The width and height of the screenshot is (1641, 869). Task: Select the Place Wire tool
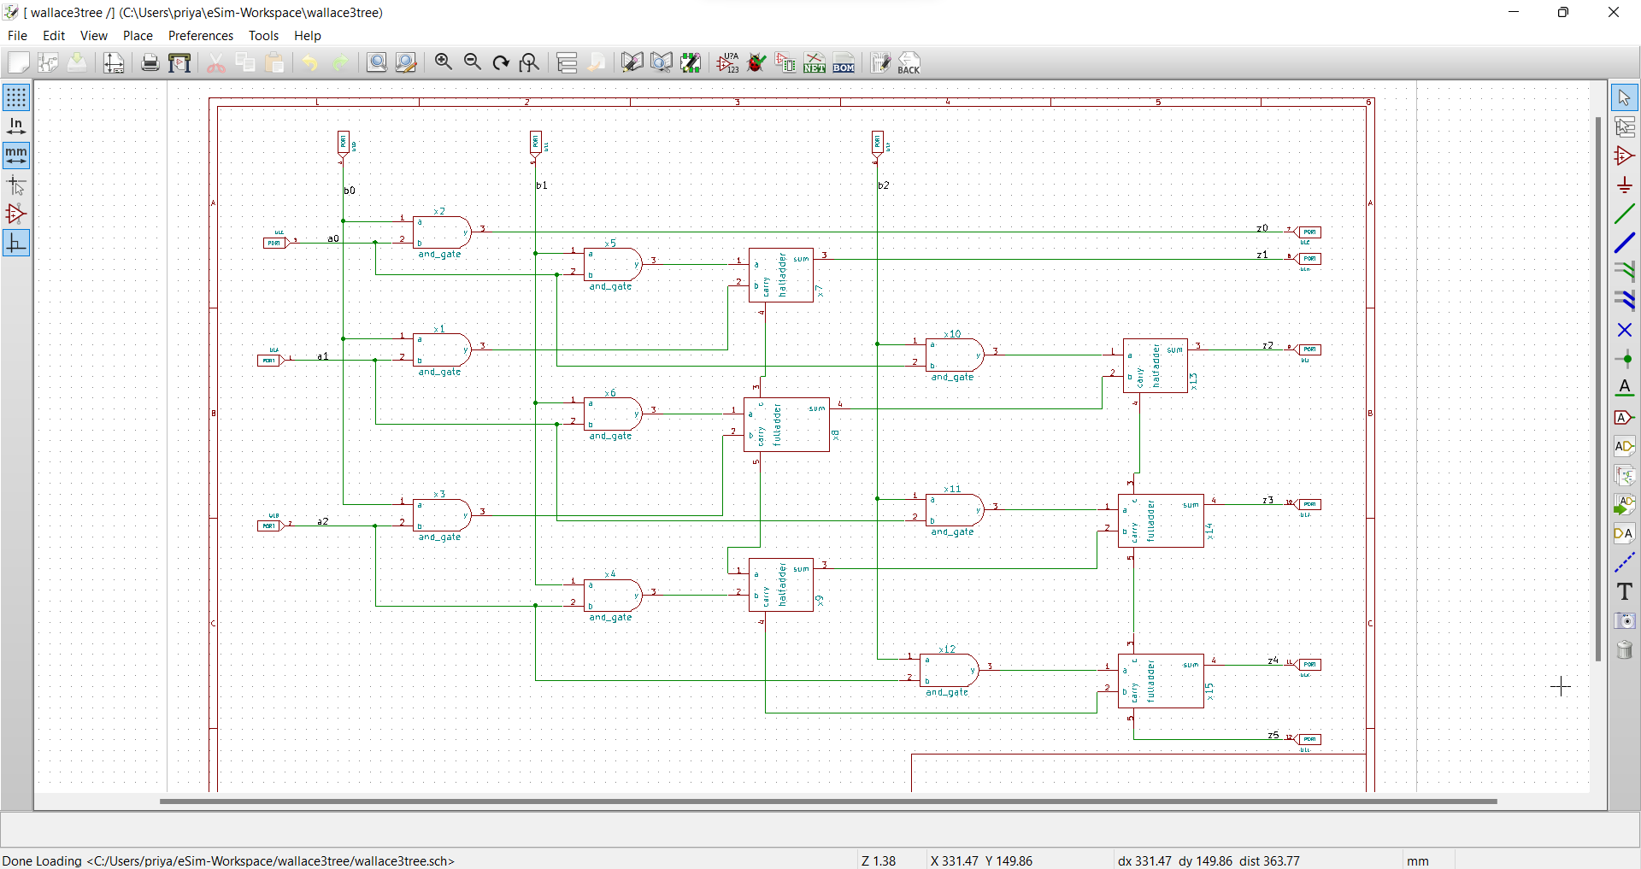click(x=1625, y=214)
